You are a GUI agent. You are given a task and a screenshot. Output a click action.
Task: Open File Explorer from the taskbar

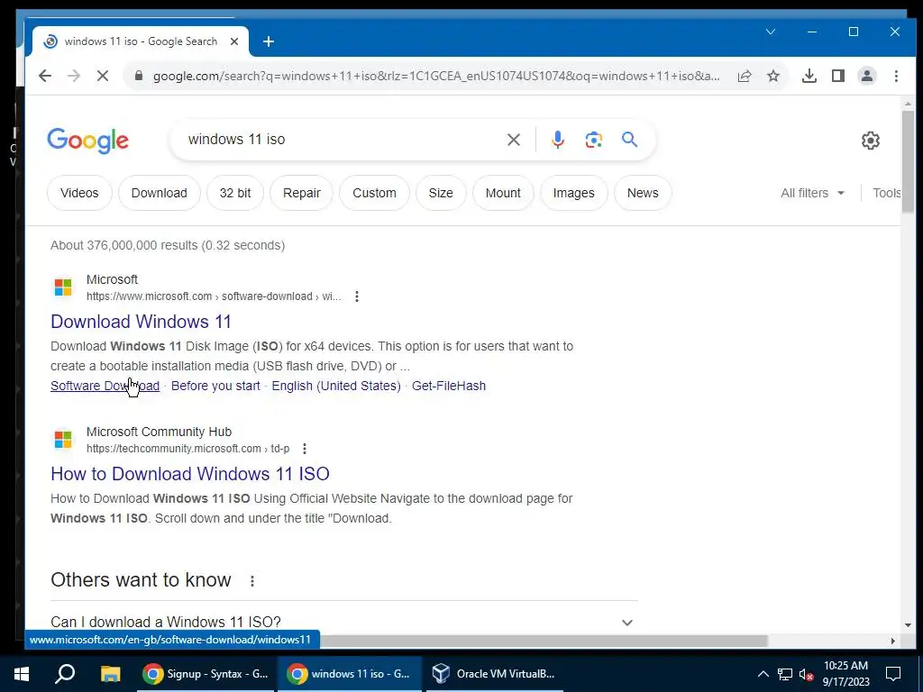coord(110,674)
